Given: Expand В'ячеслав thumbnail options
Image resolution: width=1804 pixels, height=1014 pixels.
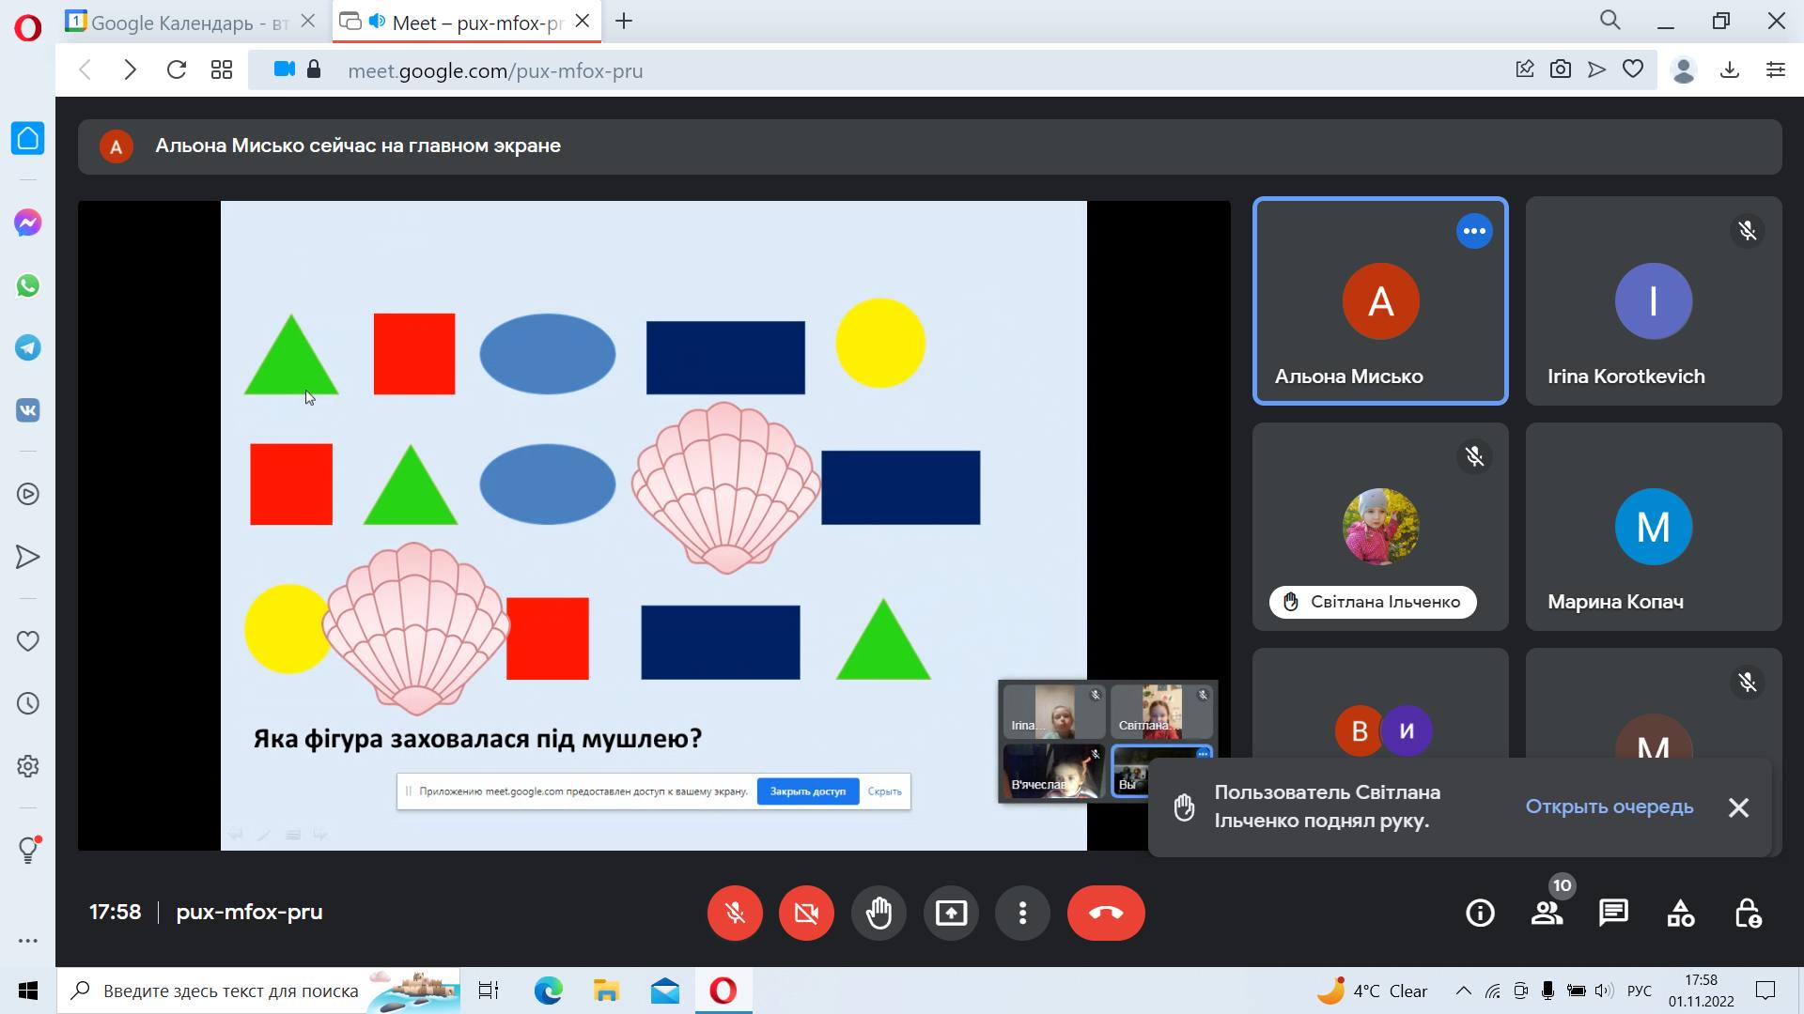Looking at the screenshot, I should coord(1097,755).
